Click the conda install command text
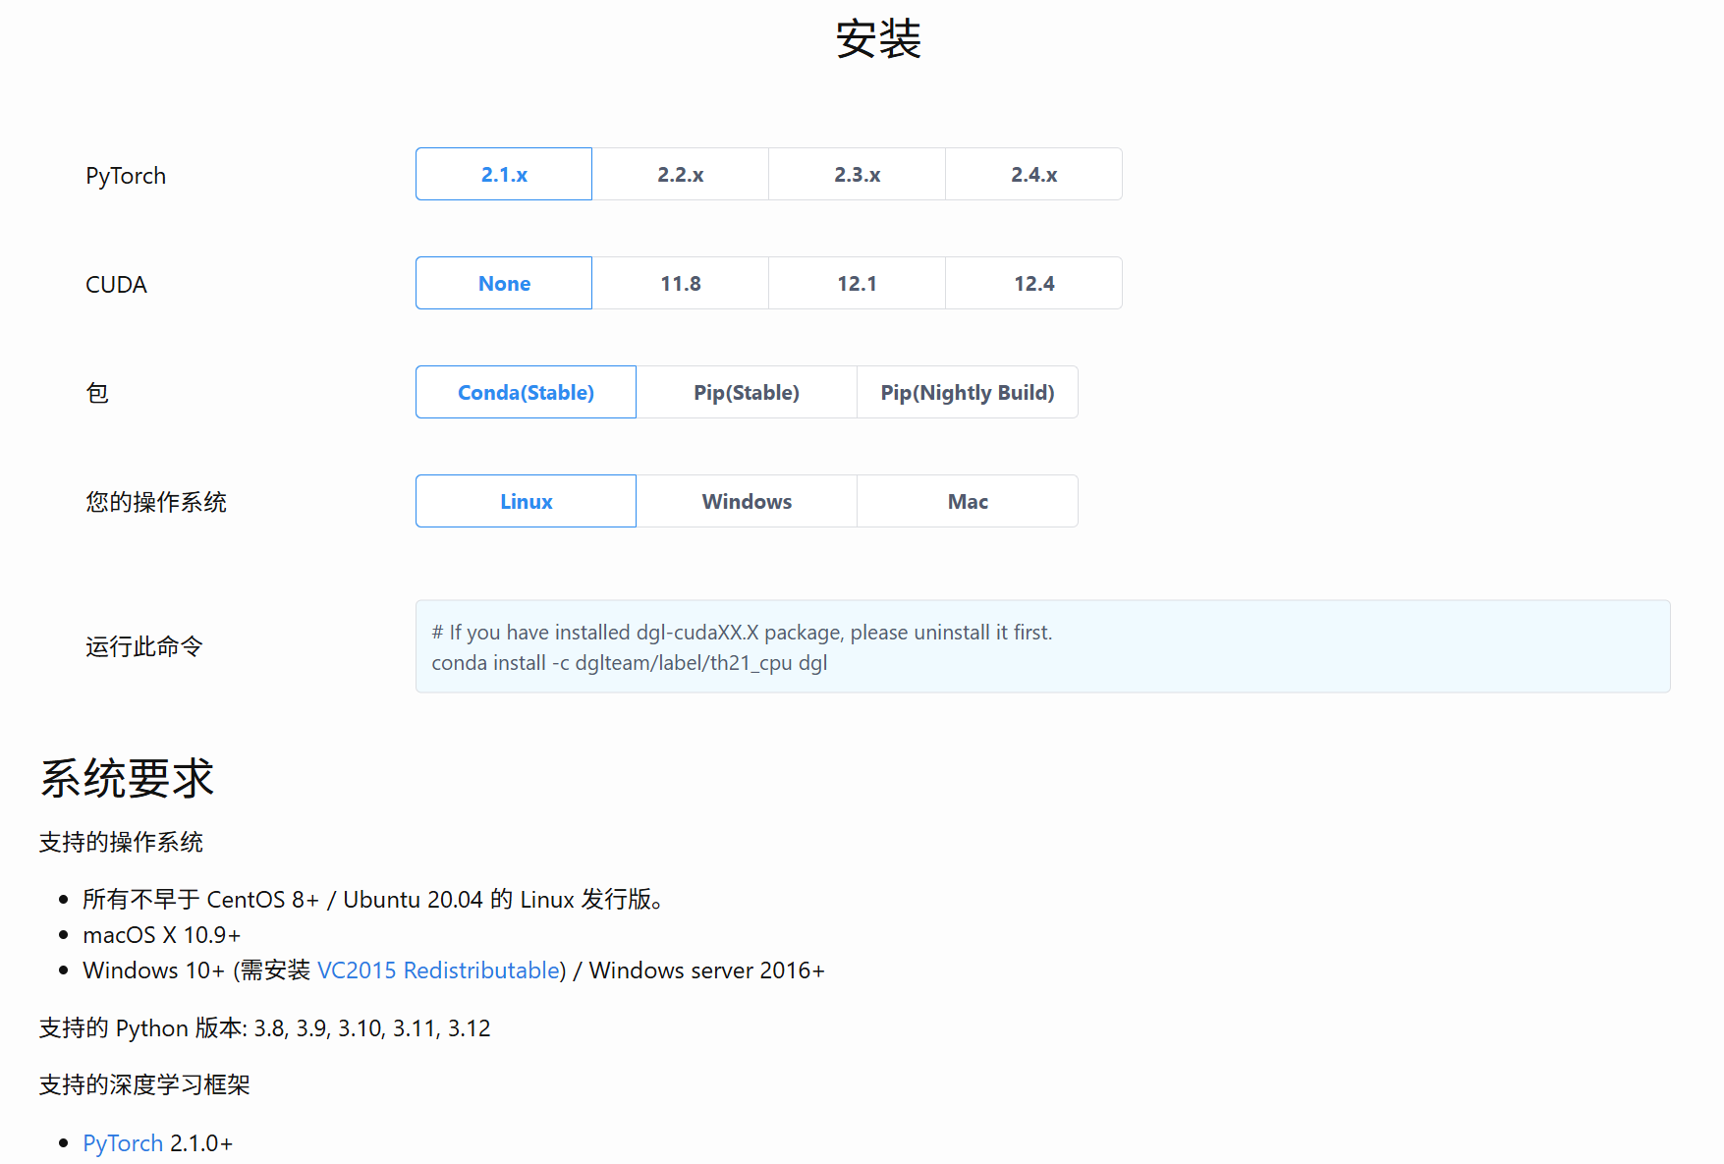1724x1164 pixels. click(x=630, y=663)
